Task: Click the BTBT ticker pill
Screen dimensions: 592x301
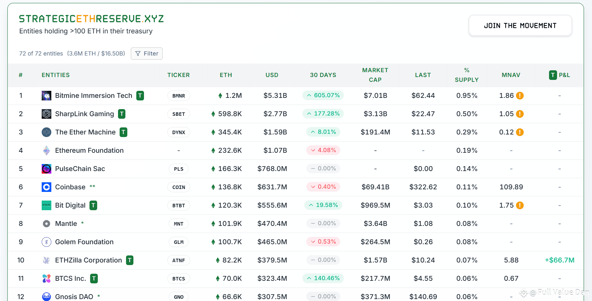Action: pyautogui.click(x=179, y=205)
